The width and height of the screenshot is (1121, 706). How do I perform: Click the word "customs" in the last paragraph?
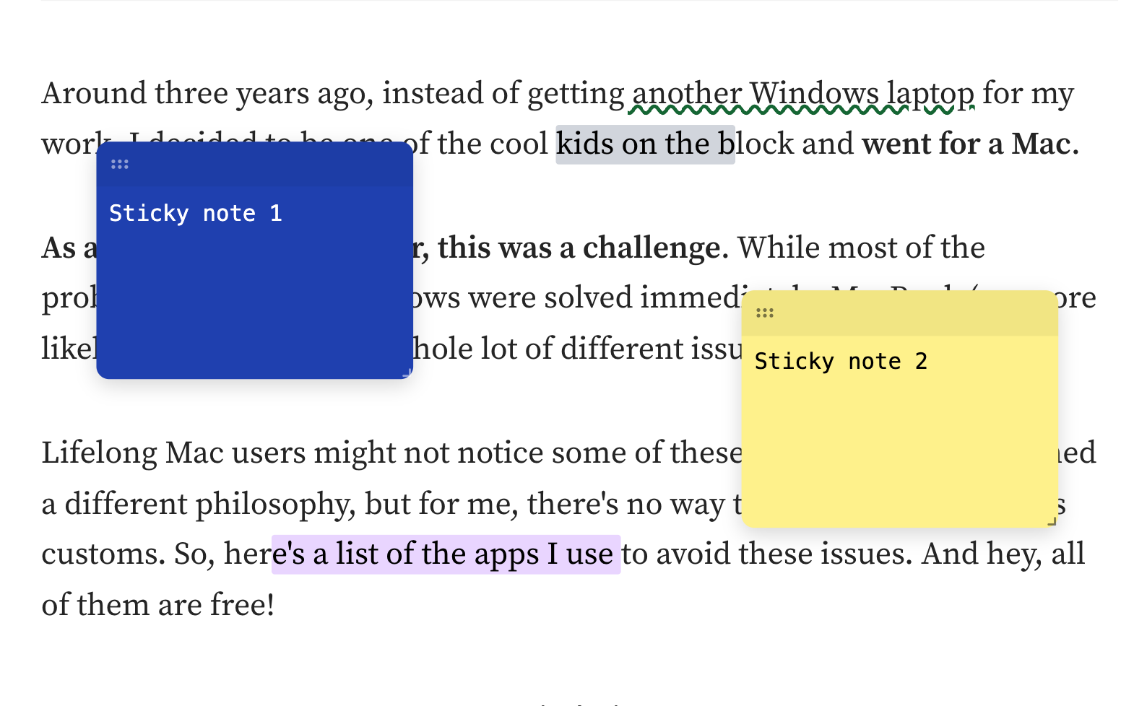coord(102,554)
